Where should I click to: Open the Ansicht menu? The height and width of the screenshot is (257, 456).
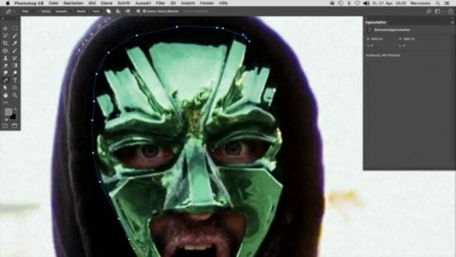click(x=187, y=3)
